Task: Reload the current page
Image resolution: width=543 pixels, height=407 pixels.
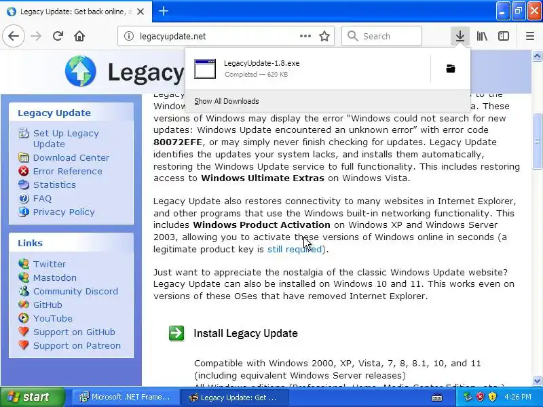Action: pyautogui.click(x=58, y=36)
